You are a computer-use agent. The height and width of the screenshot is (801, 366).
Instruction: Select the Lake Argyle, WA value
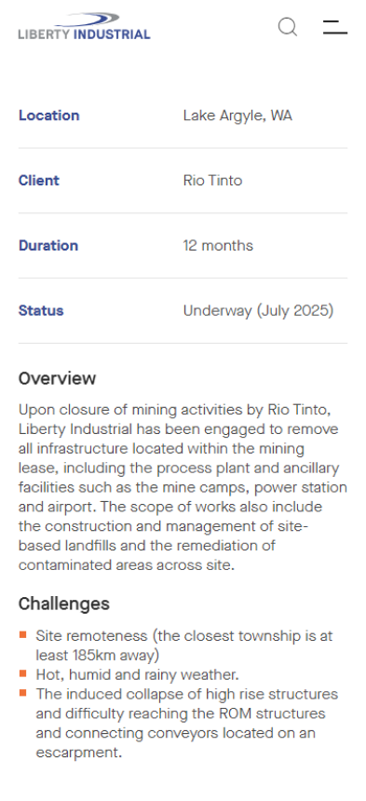[237, 115]
